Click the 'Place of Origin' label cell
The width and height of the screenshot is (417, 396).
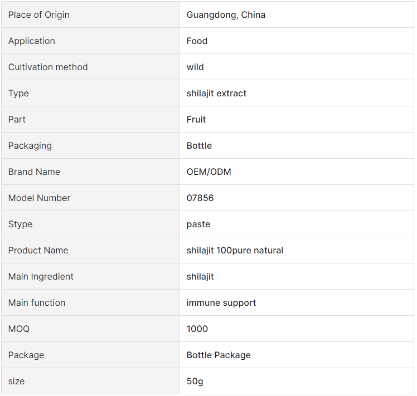[x=91, y=14]
